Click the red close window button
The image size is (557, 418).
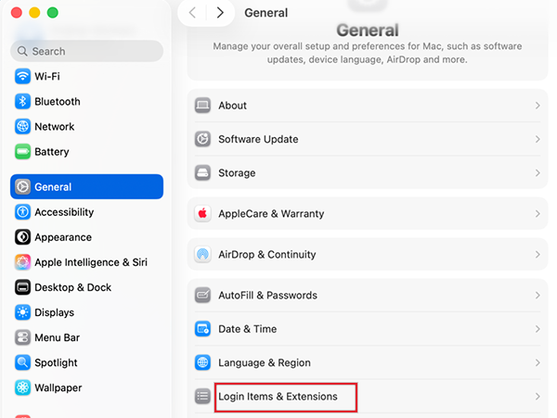[17, 13]
